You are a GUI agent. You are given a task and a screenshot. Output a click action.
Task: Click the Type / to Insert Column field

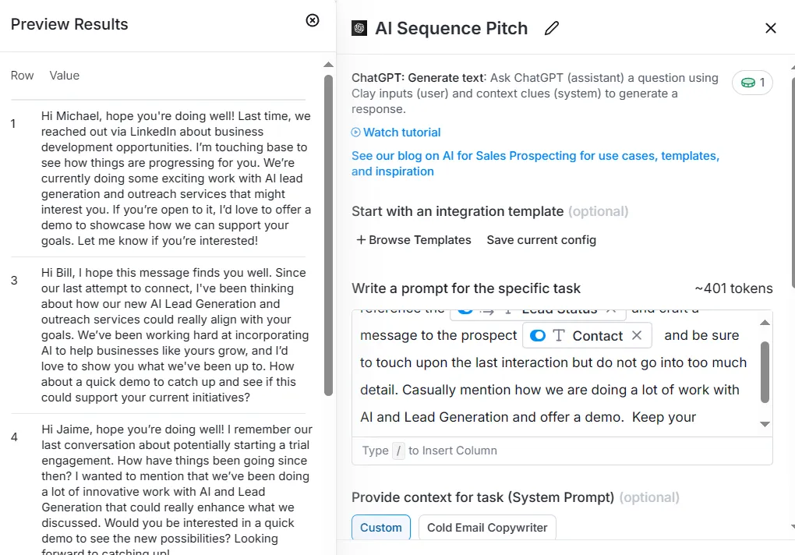[x=562, y=451]
